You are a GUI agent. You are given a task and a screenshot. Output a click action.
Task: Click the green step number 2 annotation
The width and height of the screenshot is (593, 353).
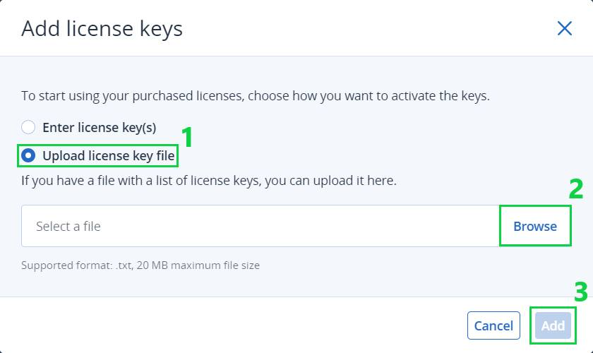576,189
